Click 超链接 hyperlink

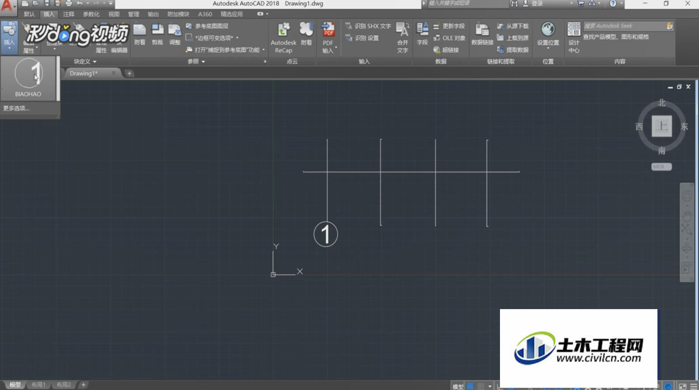click(446, 50)
